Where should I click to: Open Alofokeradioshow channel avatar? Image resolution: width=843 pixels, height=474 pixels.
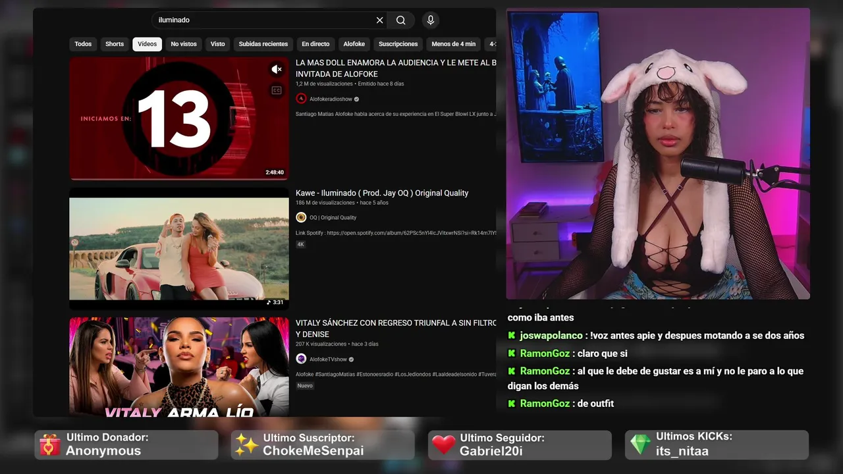[301, 99]
